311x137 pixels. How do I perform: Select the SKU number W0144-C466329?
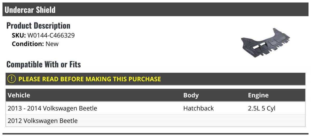tap(51, 35)
